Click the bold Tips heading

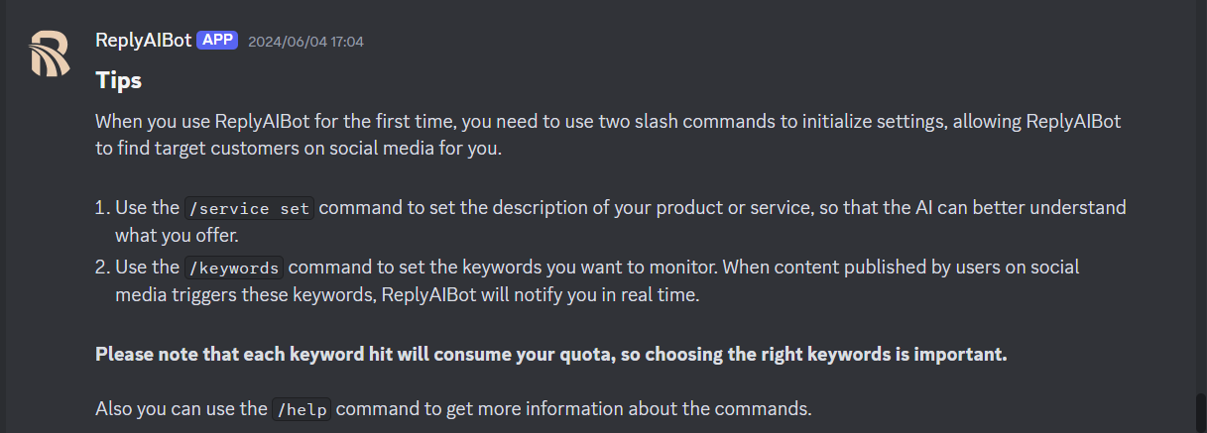click(x=118, y=80)
